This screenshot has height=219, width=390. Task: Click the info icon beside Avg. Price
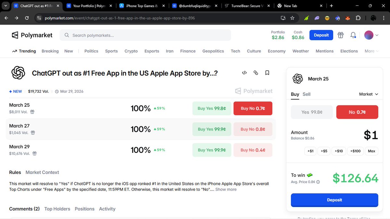tap(318, 182)
